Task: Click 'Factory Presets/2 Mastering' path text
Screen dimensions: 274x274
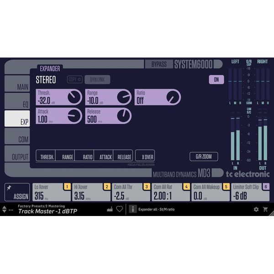Action: point(42,206)
